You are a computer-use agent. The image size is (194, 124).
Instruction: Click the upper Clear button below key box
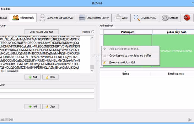pos(50,77)
